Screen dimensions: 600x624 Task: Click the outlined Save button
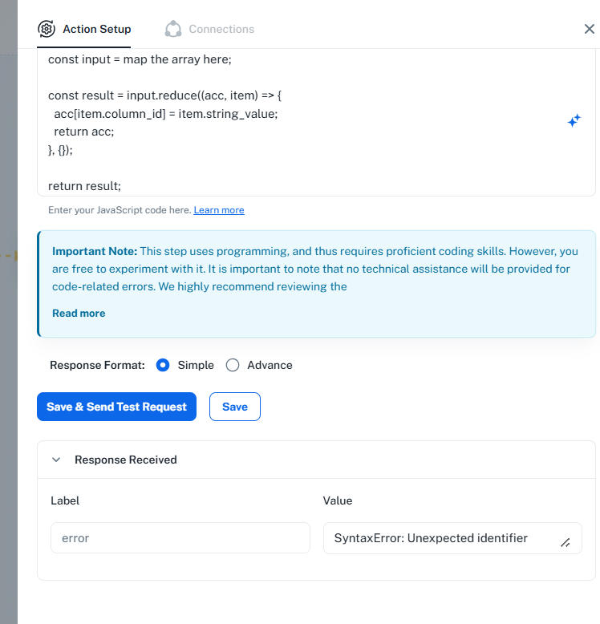tap(234, 407)
